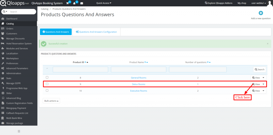The image size is (273, 135).
Task: Expand actions arrow beside Delux Rooms View
Action: (x=263, y=84)
